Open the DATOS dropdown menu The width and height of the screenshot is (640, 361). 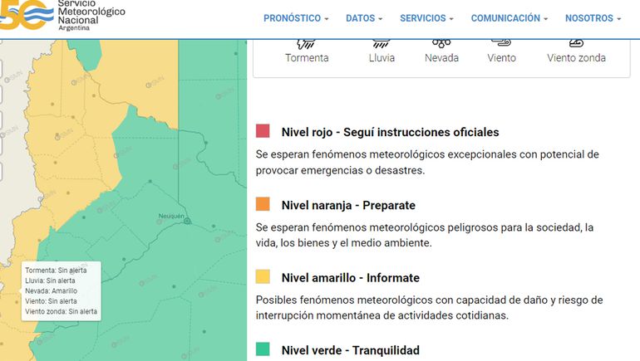364,18
